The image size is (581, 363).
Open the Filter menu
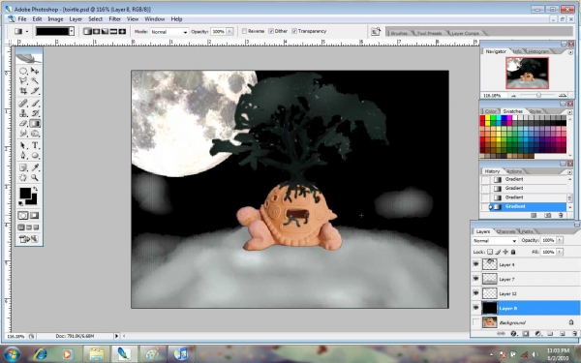coord(114,19)
